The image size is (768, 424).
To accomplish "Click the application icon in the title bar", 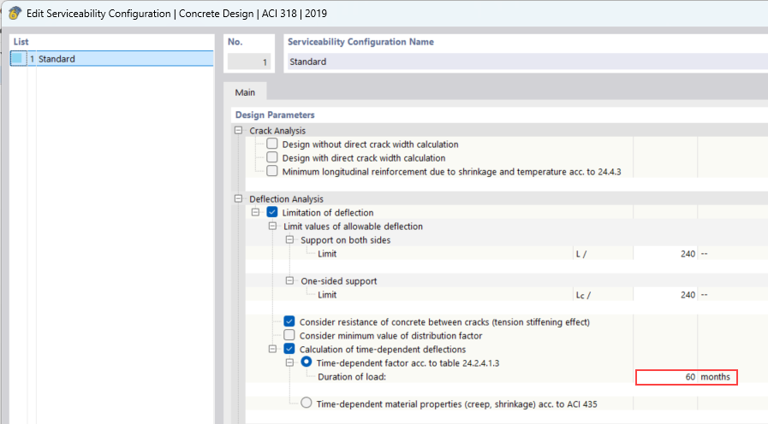I will coord(15,14).
